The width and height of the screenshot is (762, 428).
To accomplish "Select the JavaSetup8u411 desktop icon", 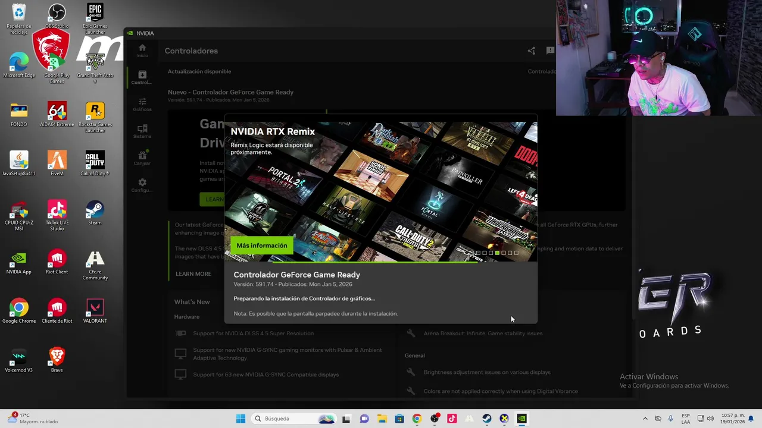I will 19,164.
